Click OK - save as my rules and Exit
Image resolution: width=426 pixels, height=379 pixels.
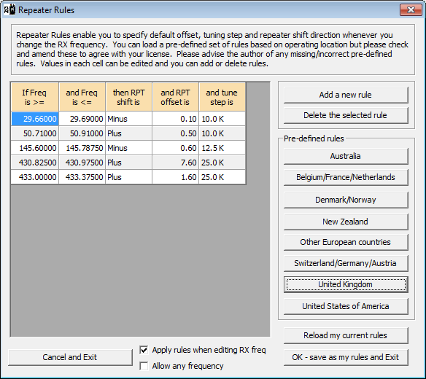point(346,357)
